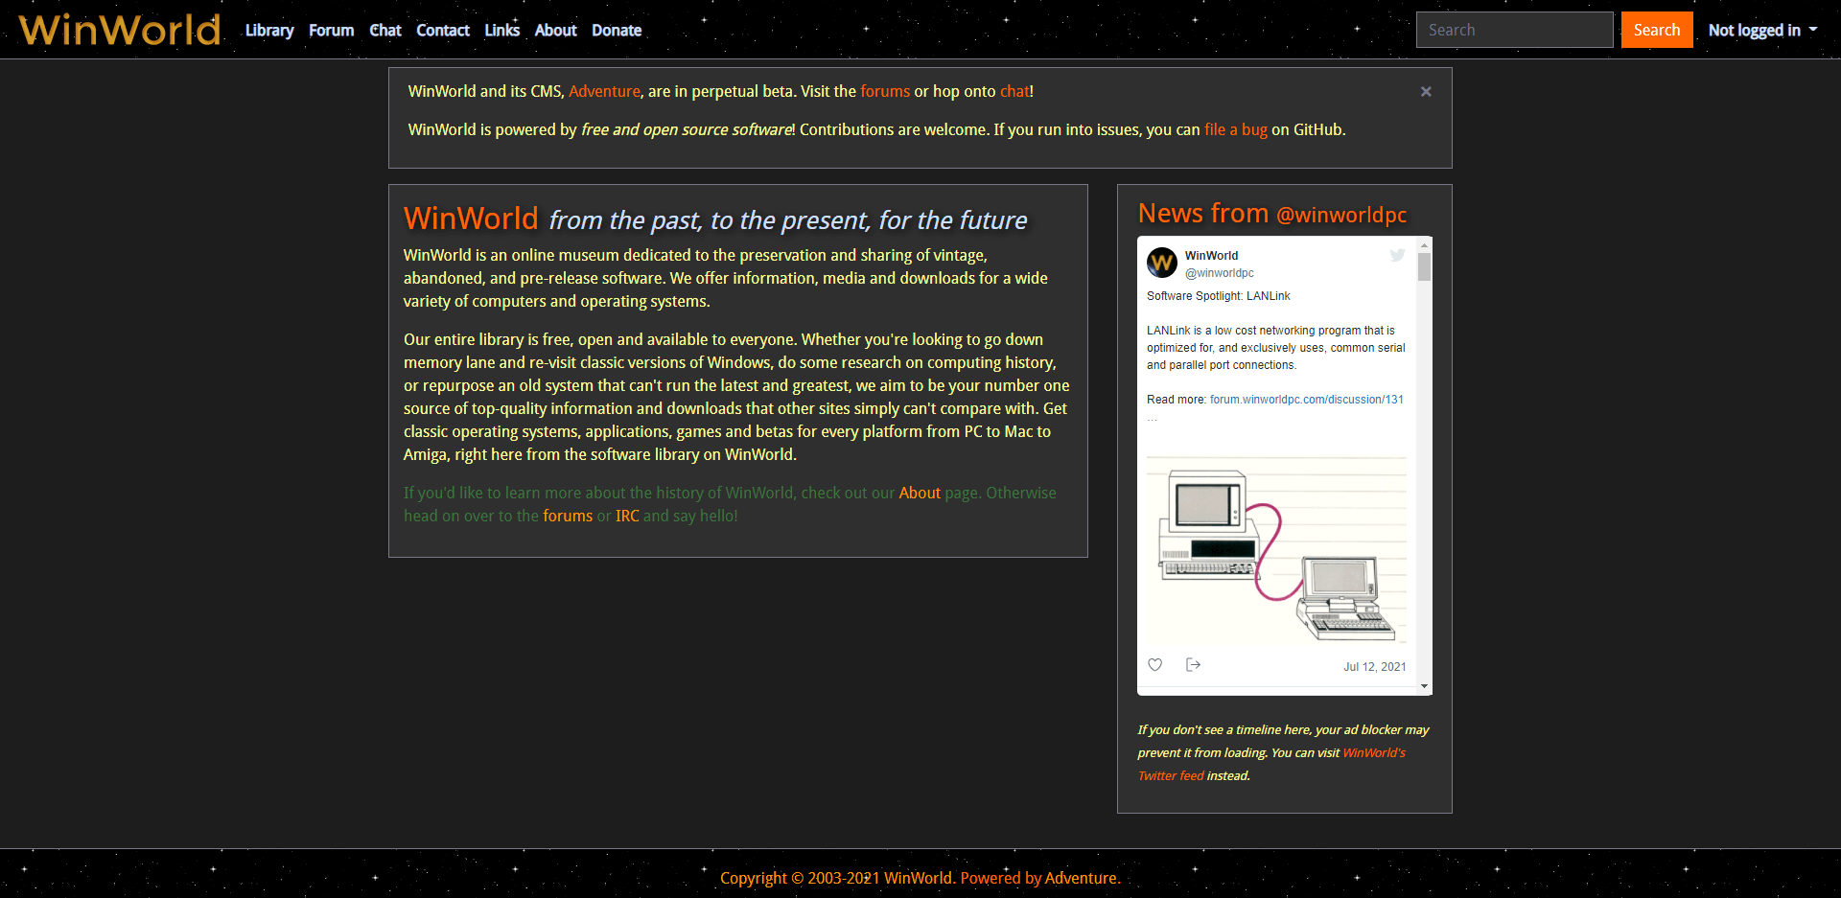Open the forums link in the notice
Screen dimensions: 1841x898
coord(884,91)
